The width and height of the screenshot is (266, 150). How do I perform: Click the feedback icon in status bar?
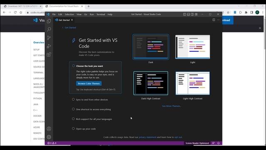tap(213, 143)
